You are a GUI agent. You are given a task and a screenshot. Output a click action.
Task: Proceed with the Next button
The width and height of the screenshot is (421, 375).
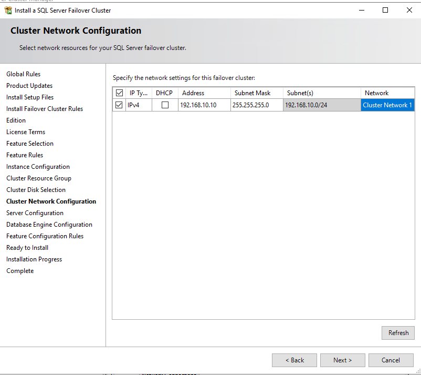(x=343, y=360)
